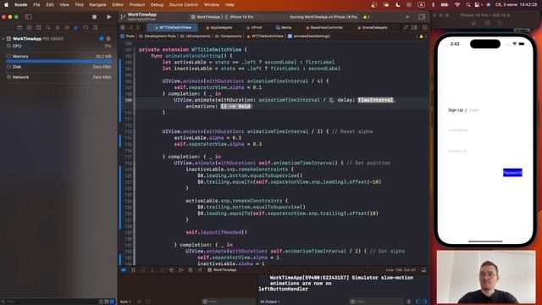Click the () -> Void placeholder token

tap(236, 106)
